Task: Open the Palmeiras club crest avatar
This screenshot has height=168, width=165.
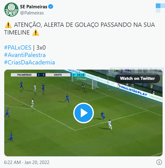Action: 11,10
